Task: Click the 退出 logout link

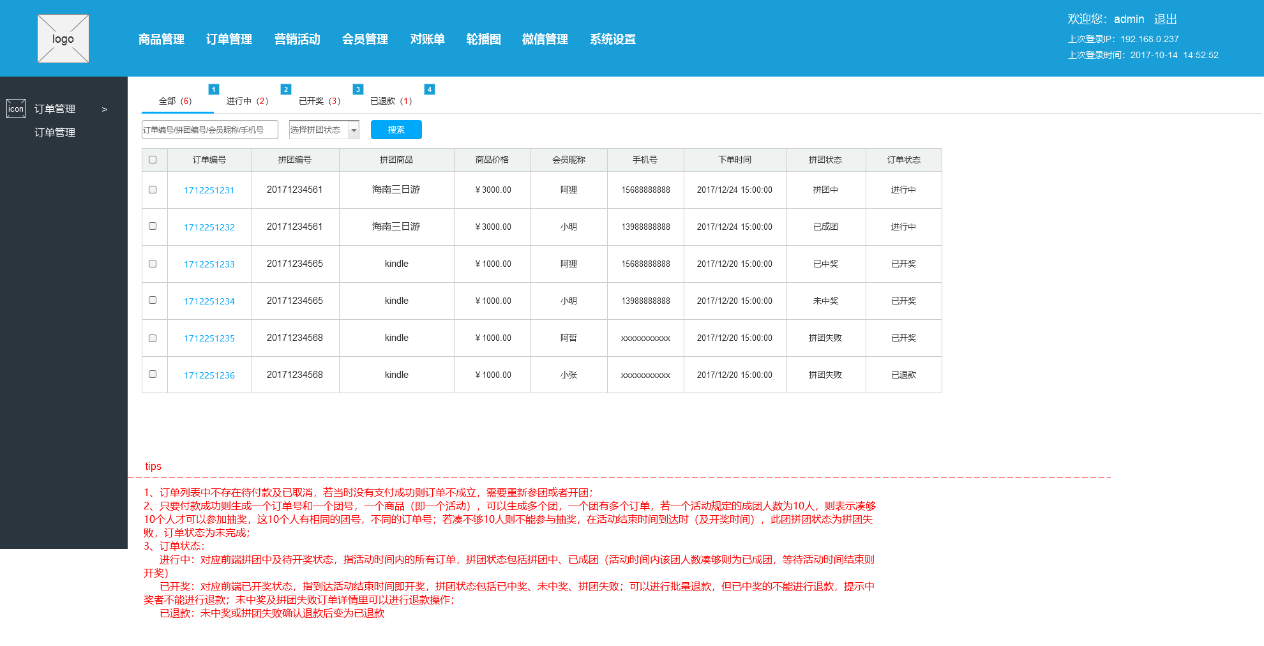Action: pos(1166,19)
